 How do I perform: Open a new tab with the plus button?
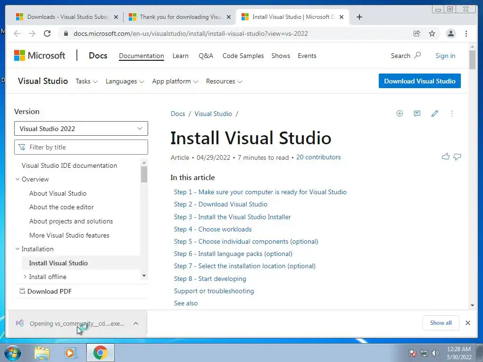point(359,17)
